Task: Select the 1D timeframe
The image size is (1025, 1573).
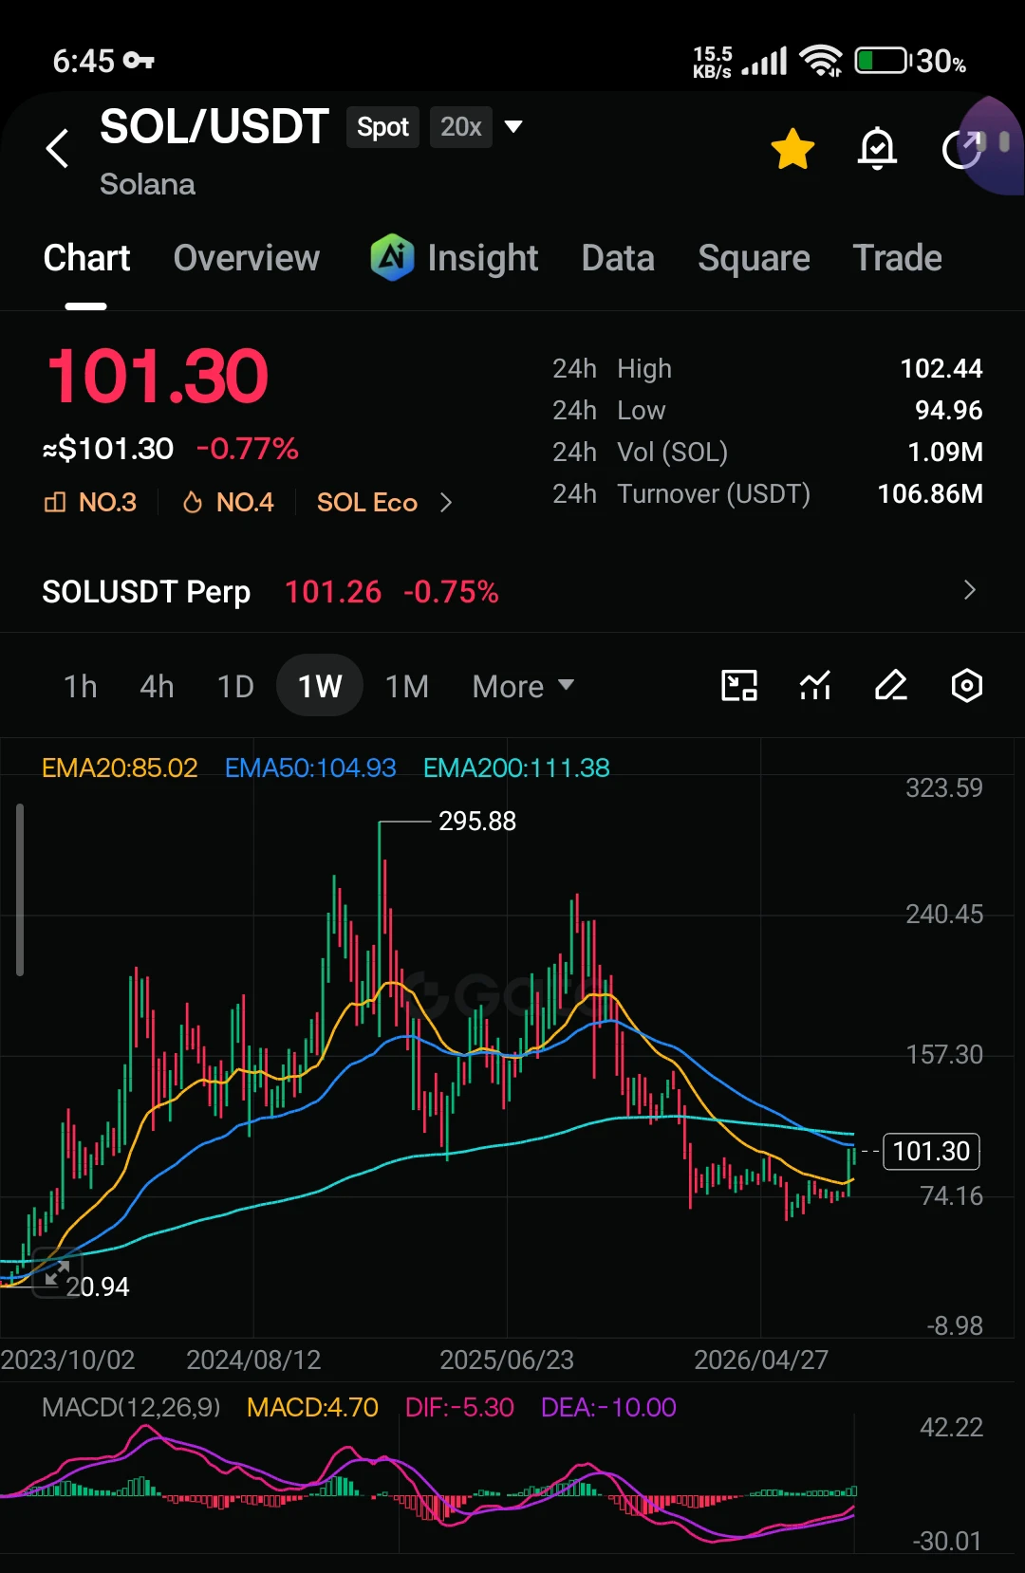Action: 235,686
